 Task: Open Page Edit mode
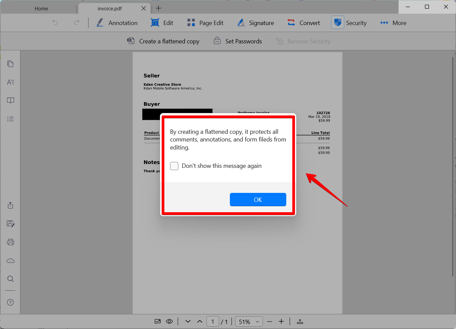(205, 23)
